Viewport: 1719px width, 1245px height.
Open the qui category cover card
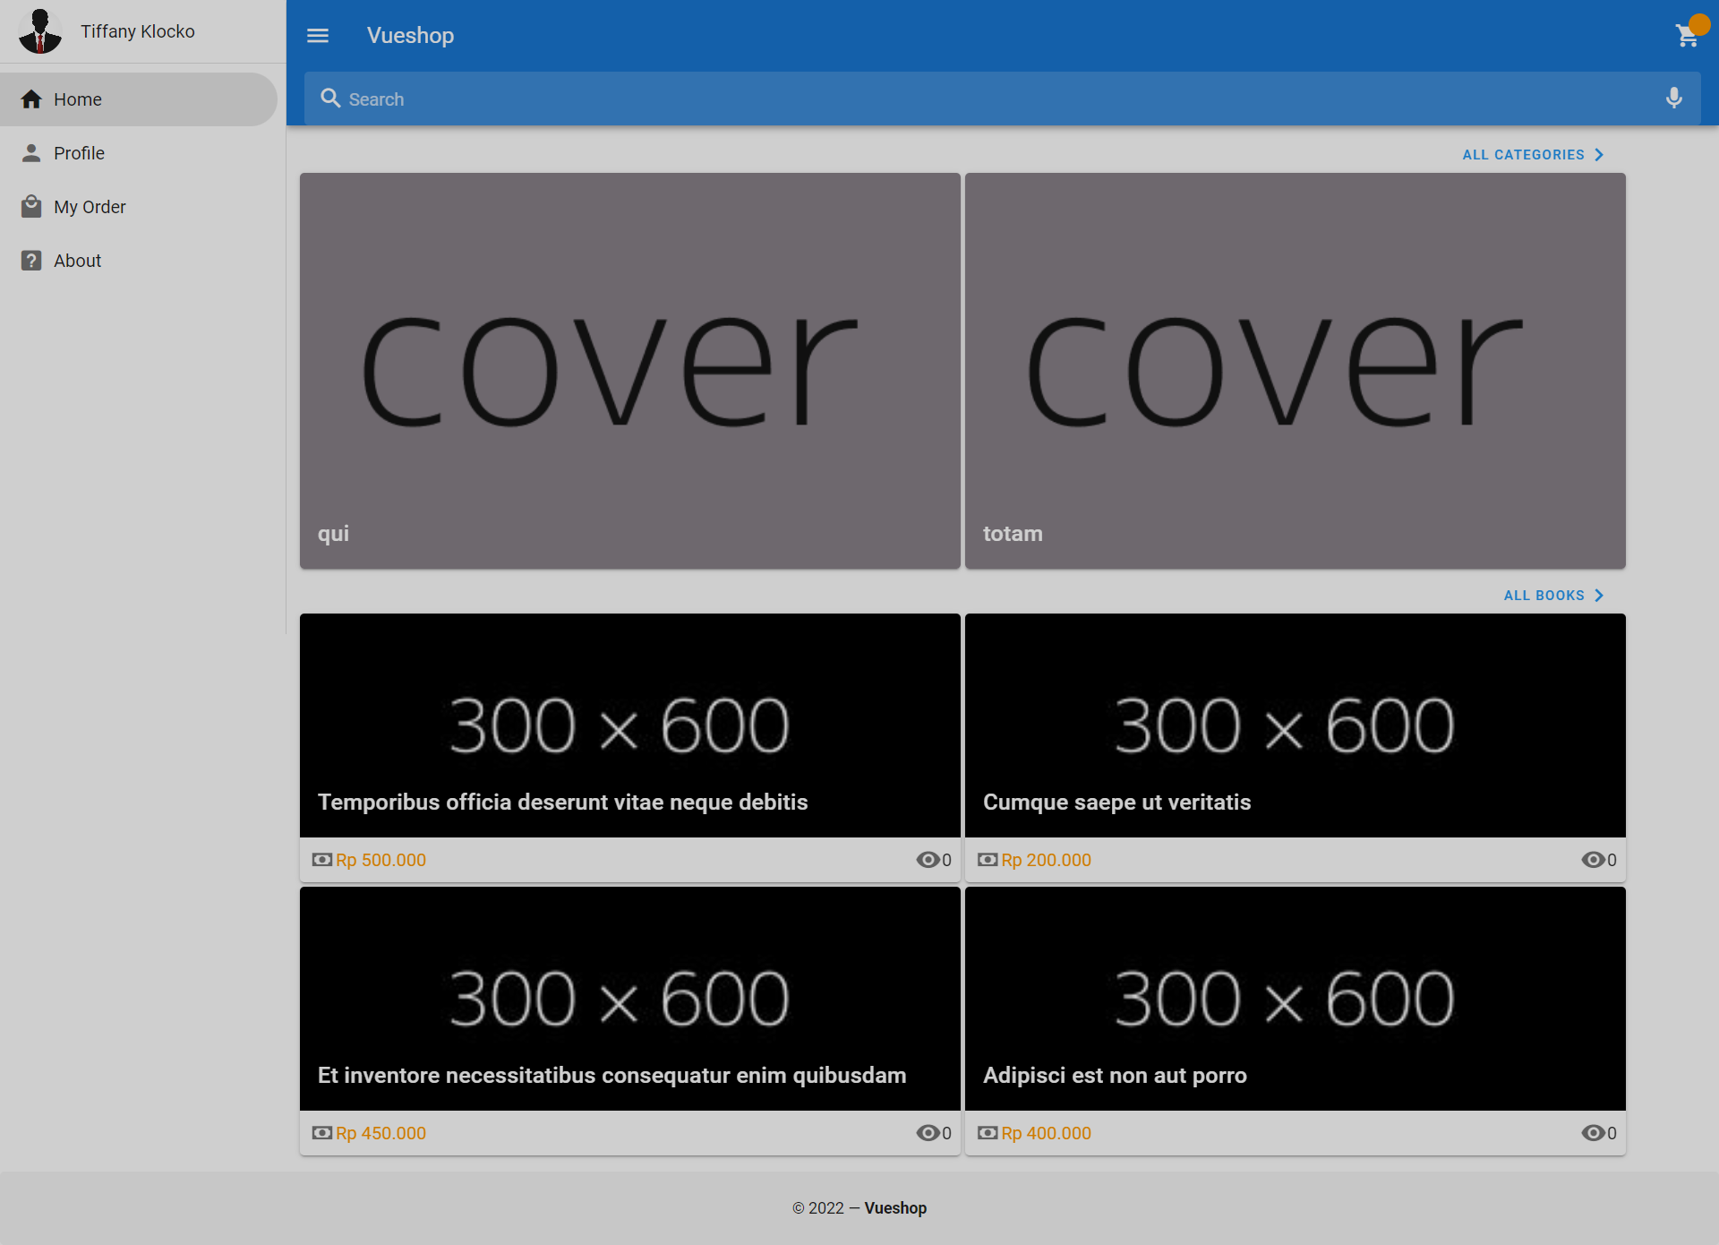(629, 371)
